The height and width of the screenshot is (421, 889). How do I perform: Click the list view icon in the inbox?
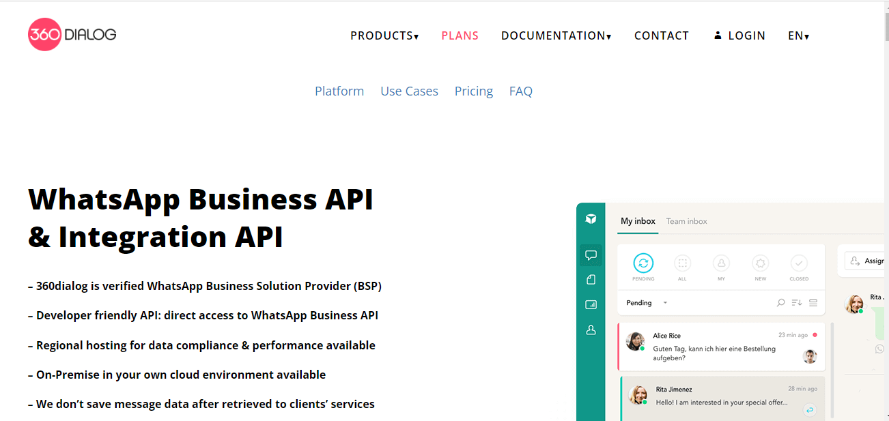coord(813,303)
